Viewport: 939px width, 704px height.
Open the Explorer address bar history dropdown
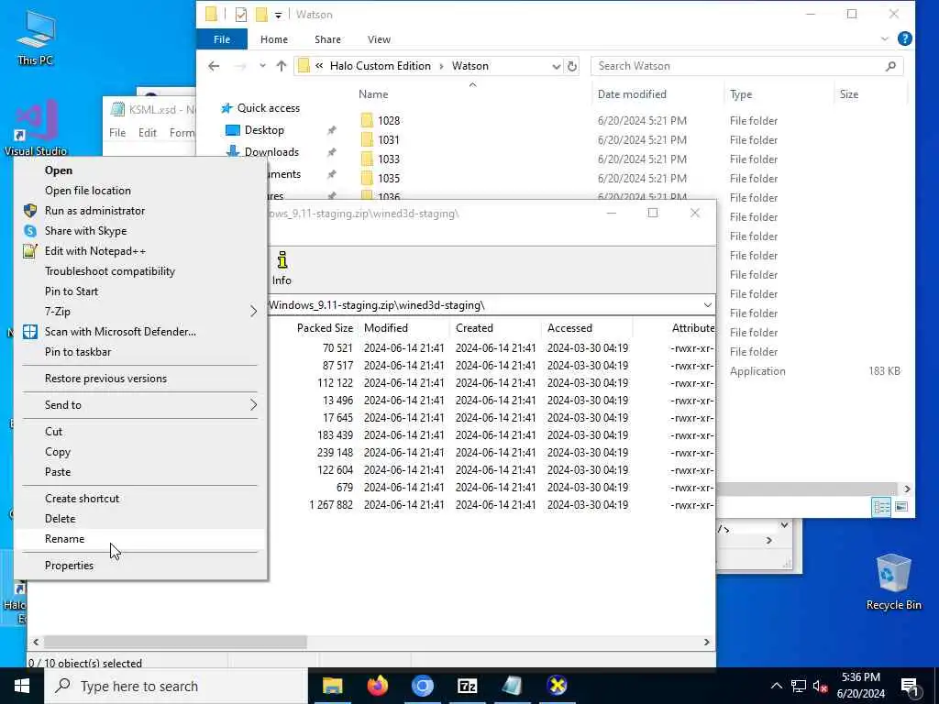tap(557, 66)
